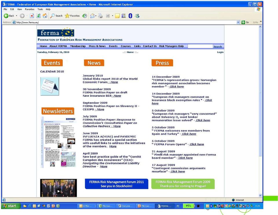Open Press & News in the navigation bar

pyautogui.click(x=97, y=46)
